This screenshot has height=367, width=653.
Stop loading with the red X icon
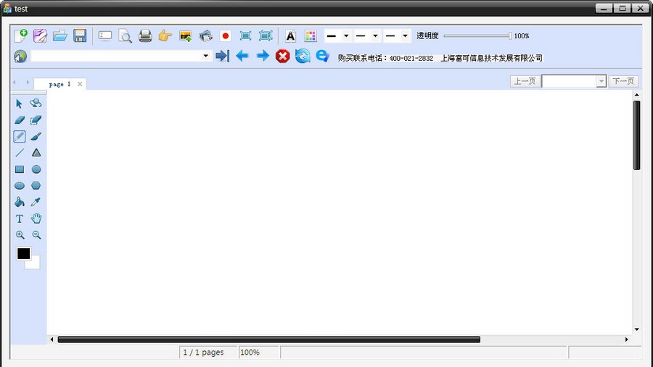coord(282,56)
